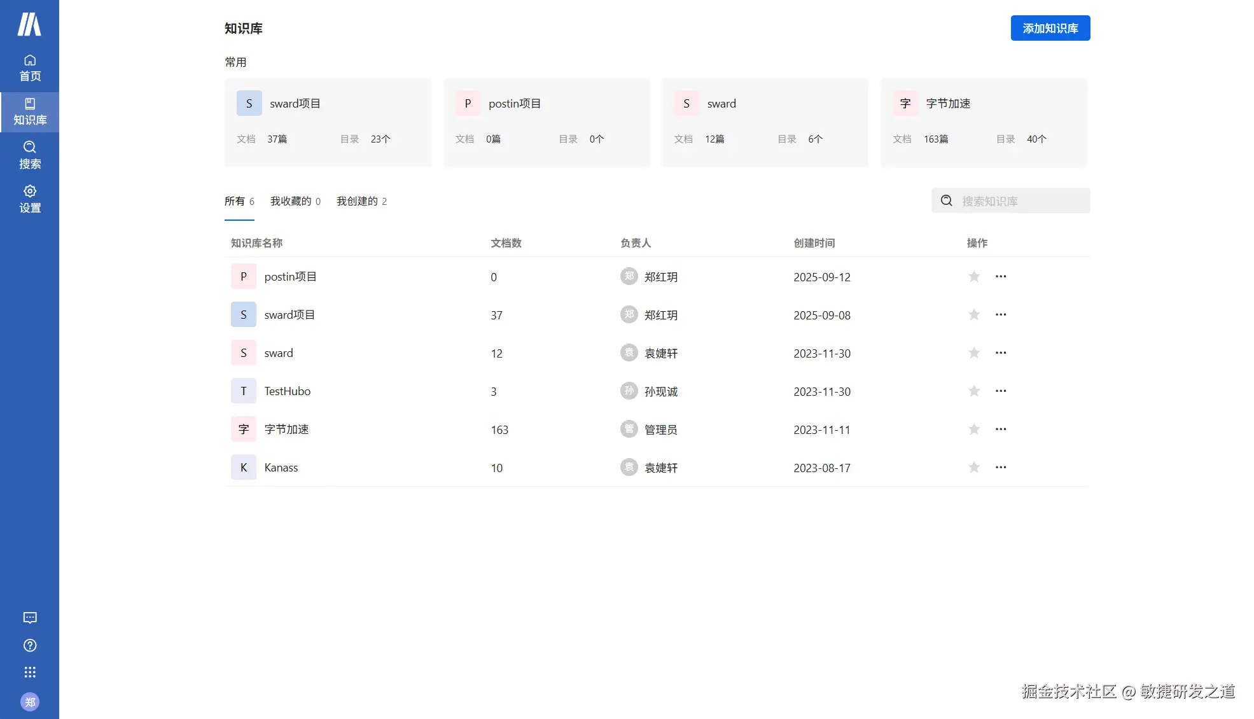Click the 添加知识库 button
The width and height of the screenshot is (1254, 719).
1050,28
